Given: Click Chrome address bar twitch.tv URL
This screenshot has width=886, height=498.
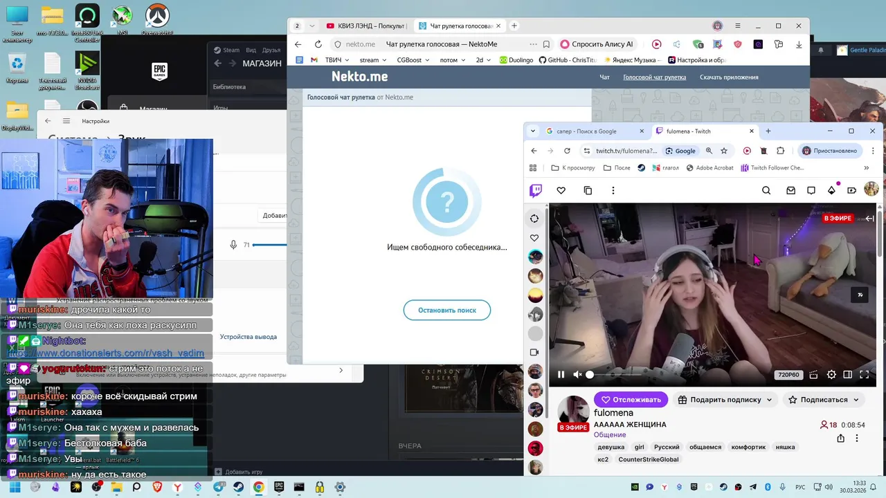Looking at the screenshot, I should pos(626,151).
